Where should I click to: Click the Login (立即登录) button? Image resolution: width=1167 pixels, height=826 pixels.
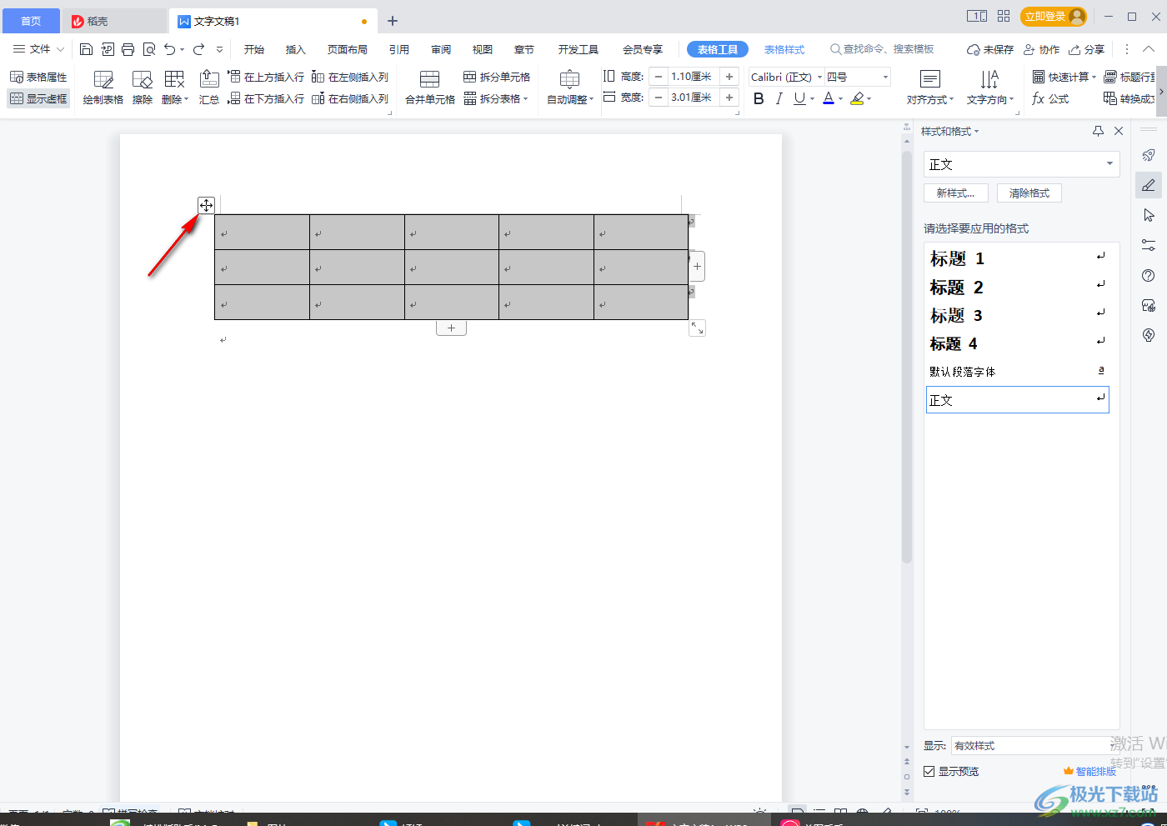coord(1054,17)
